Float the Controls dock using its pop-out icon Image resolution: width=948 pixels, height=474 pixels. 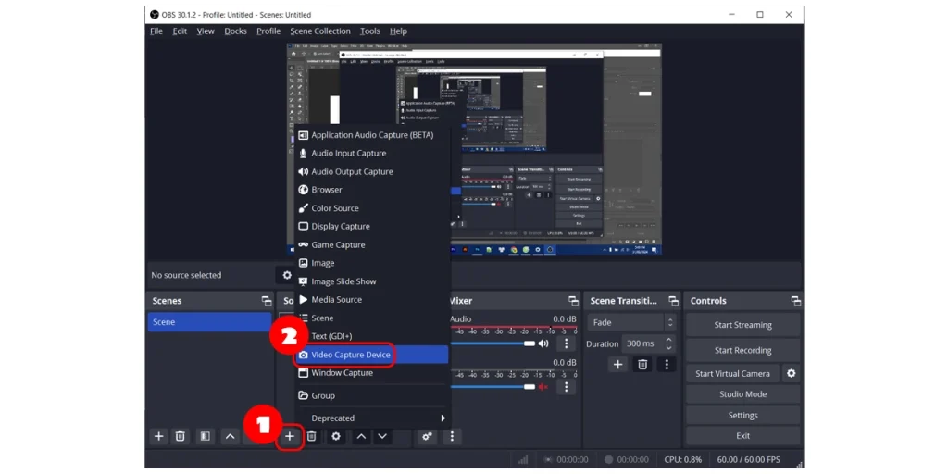click(x=795, y=301)
